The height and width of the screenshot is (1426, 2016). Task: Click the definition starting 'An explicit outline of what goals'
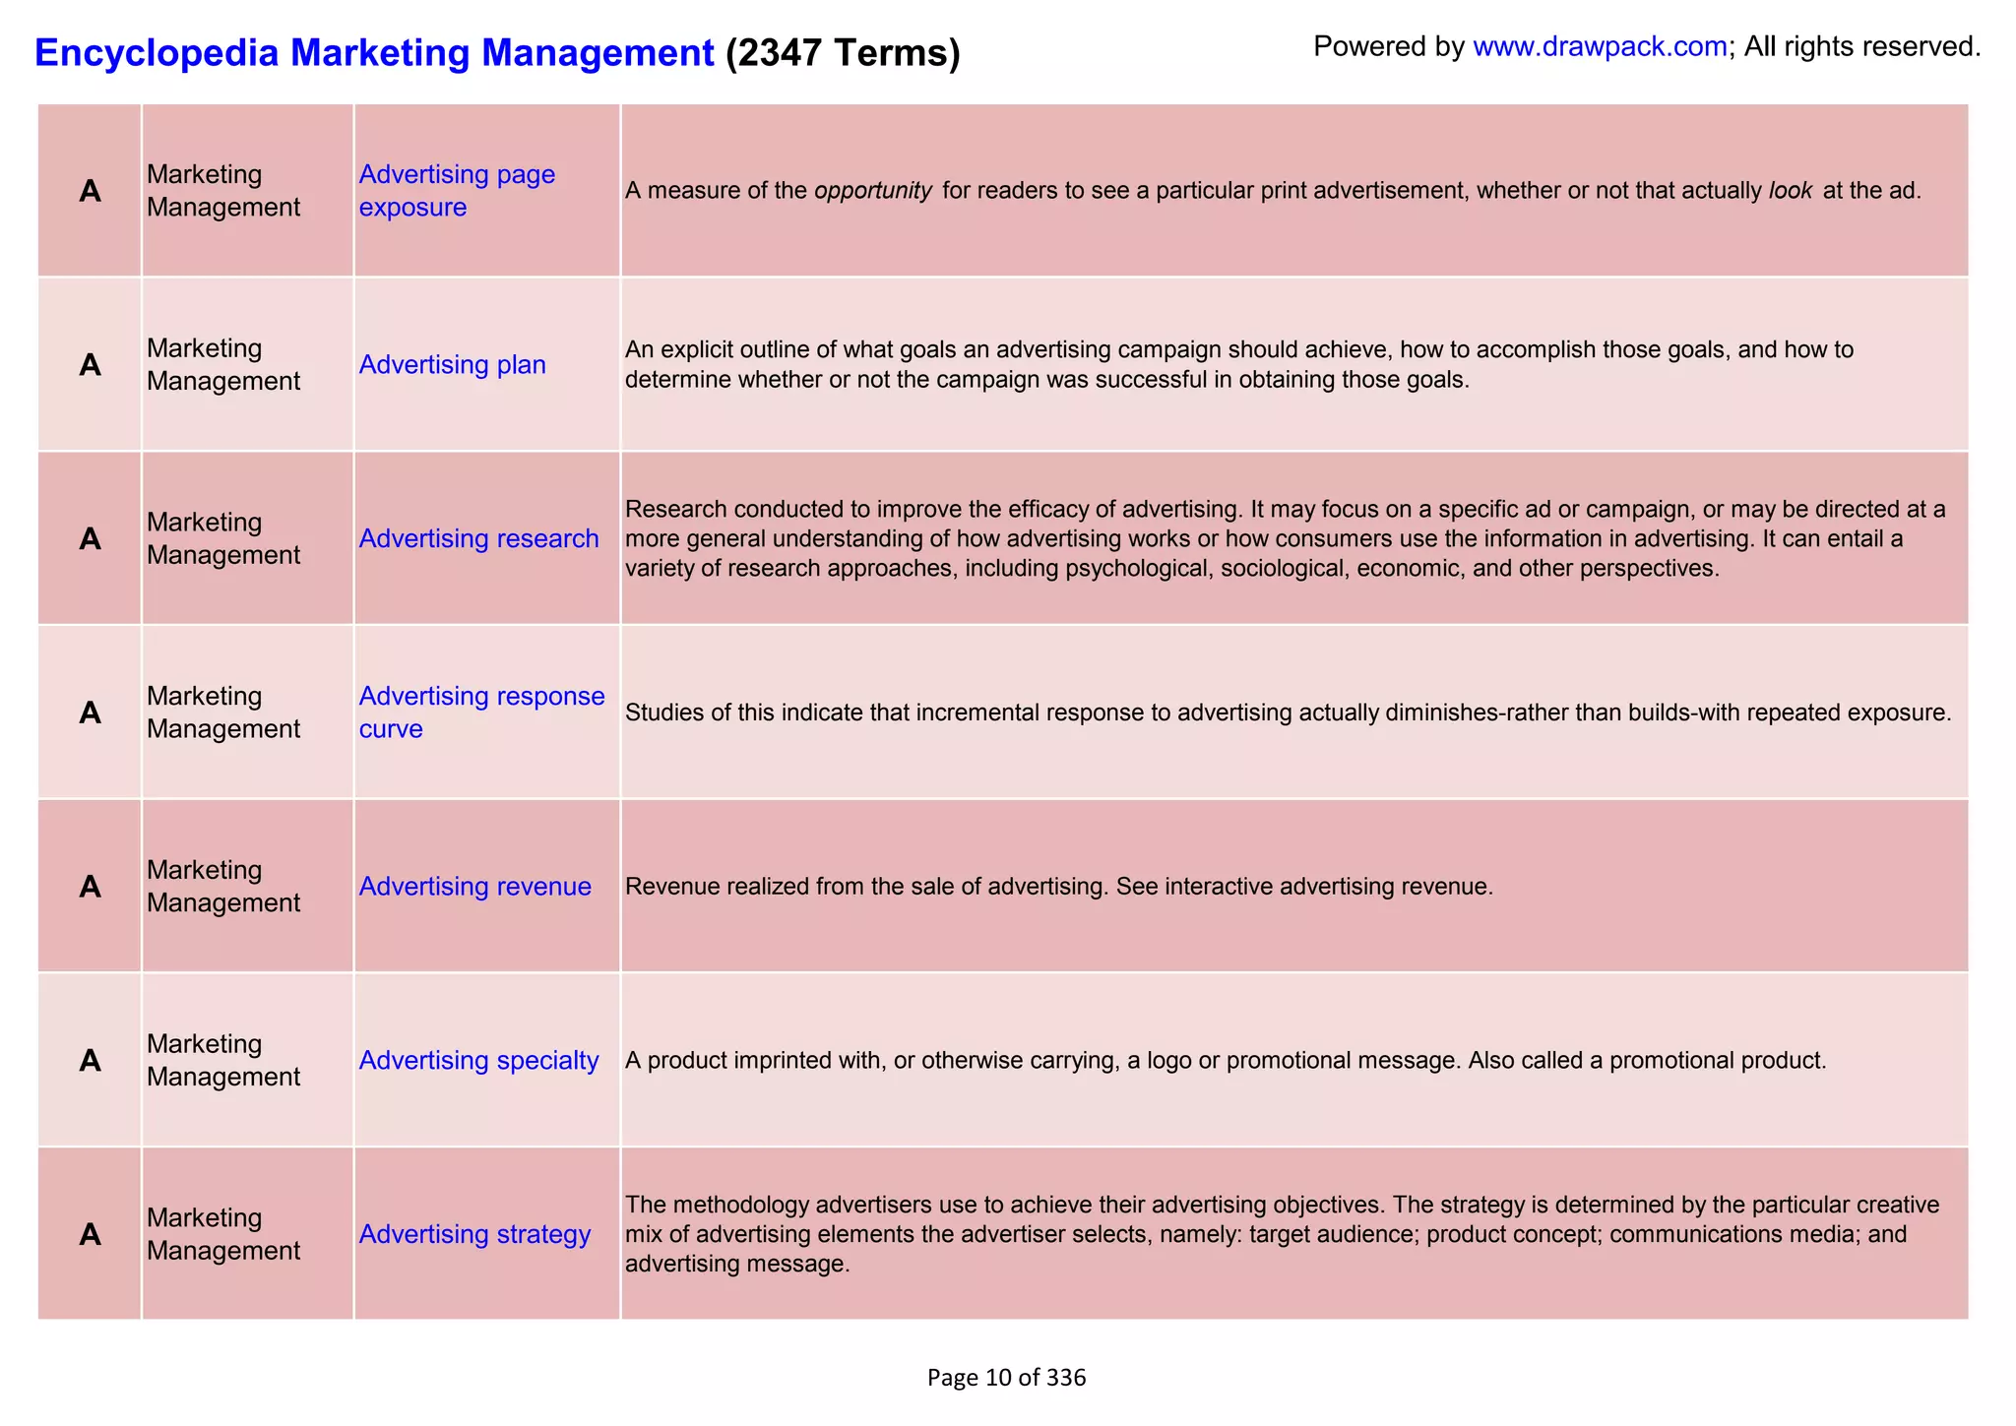[x=1239, y=365]
